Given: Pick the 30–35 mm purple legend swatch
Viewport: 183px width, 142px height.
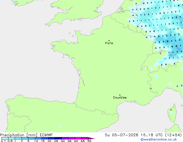Looking at the screenshot, I should 65,138.
